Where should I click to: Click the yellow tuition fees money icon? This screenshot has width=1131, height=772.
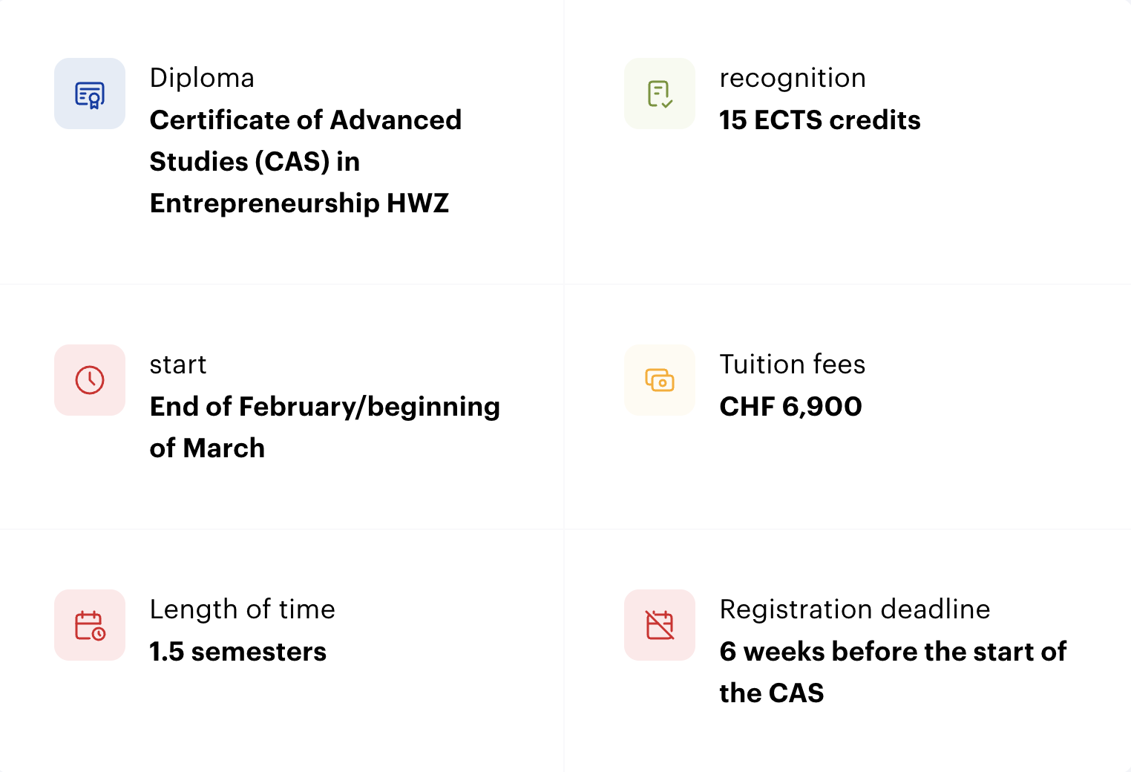click(x=660, y=380)
